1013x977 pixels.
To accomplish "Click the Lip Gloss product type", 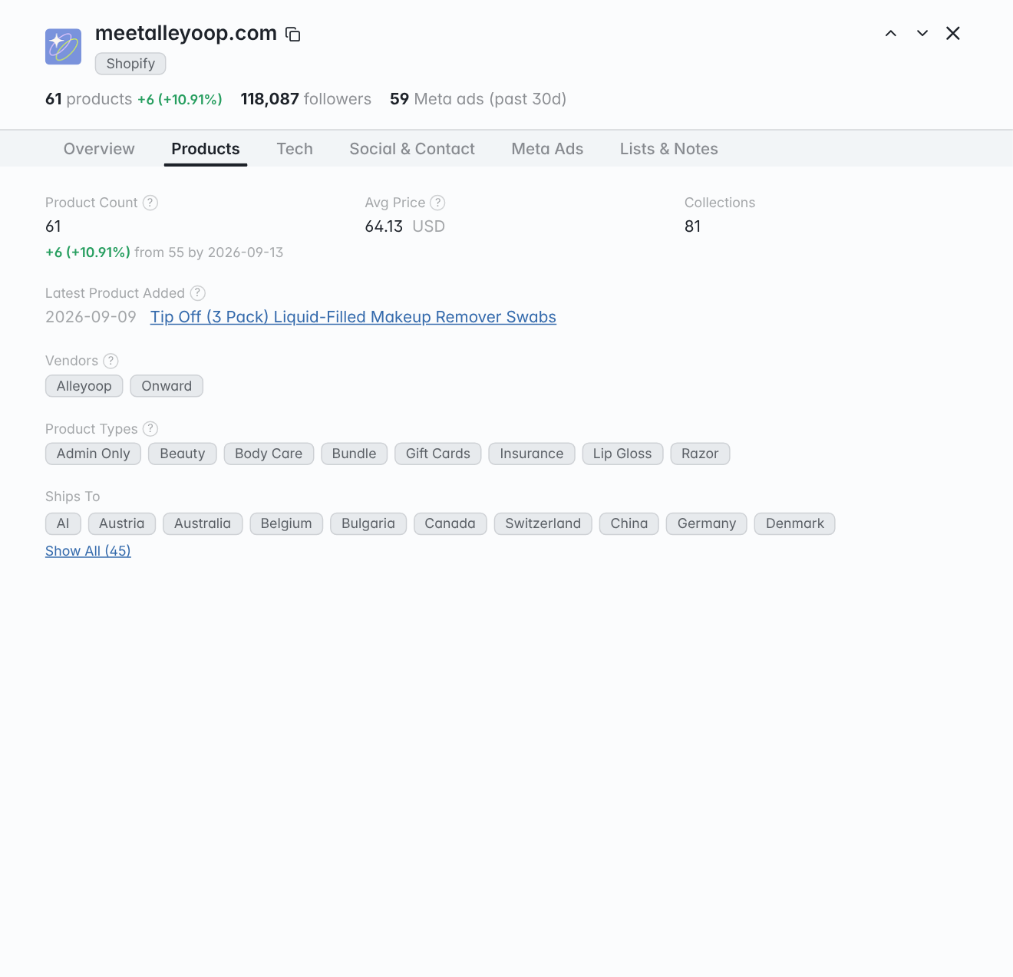I will click(x=622, y=454).
